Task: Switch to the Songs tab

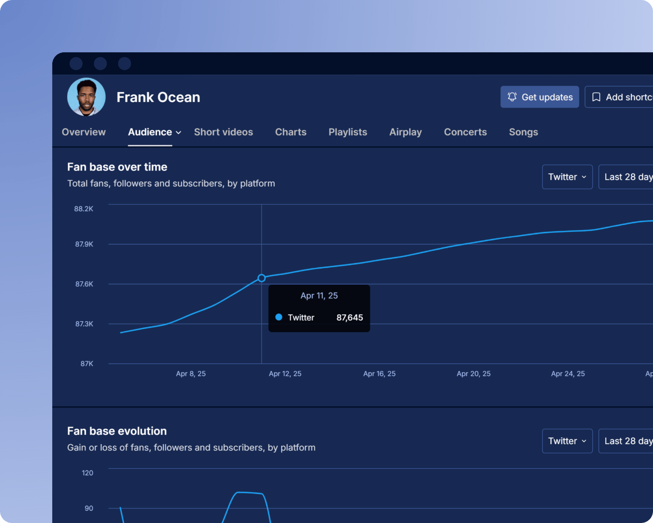Action: pos(523,132)
